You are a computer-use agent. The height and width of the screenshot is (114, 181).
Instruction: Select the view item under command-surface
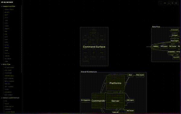[x=6, y=62]
